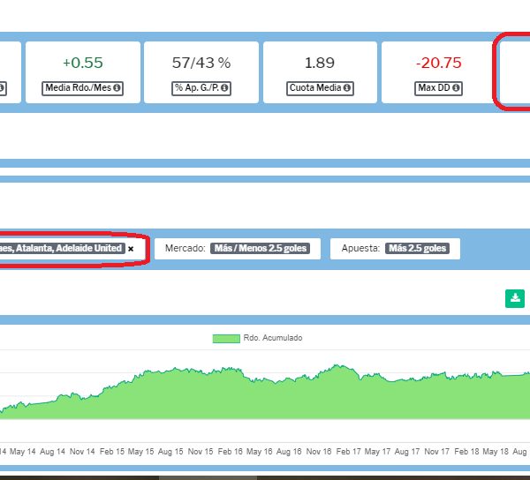
Task: Remove the Atalanta, Adelaide United team filter
Action: pyautogui.click(x=131, y=249)
